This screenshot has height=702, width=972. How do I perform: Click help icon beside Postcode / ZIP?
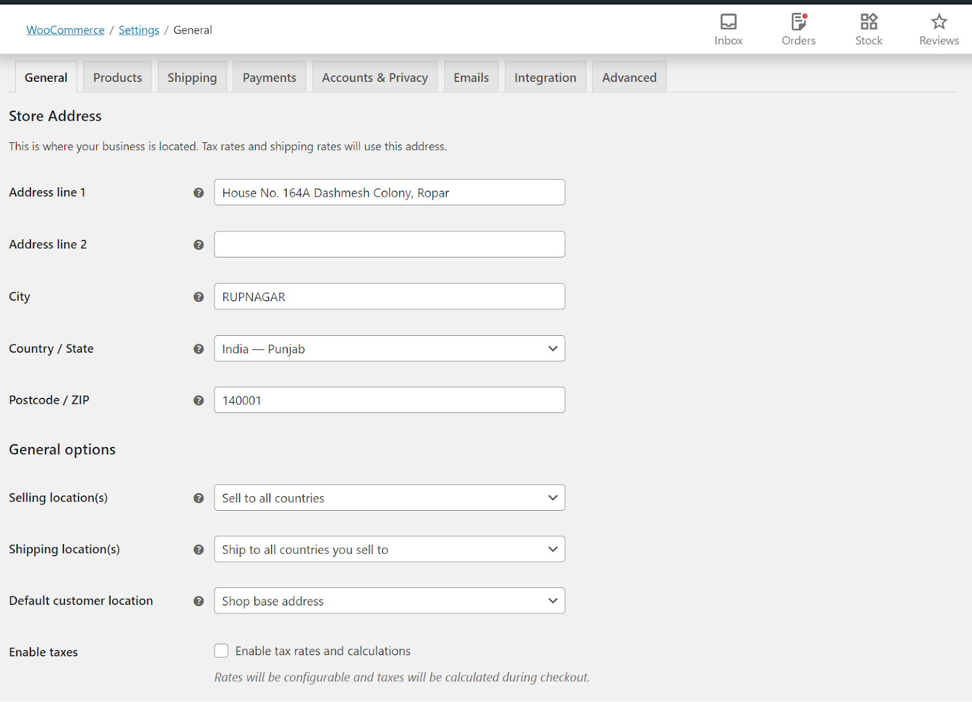click(199, 401)
